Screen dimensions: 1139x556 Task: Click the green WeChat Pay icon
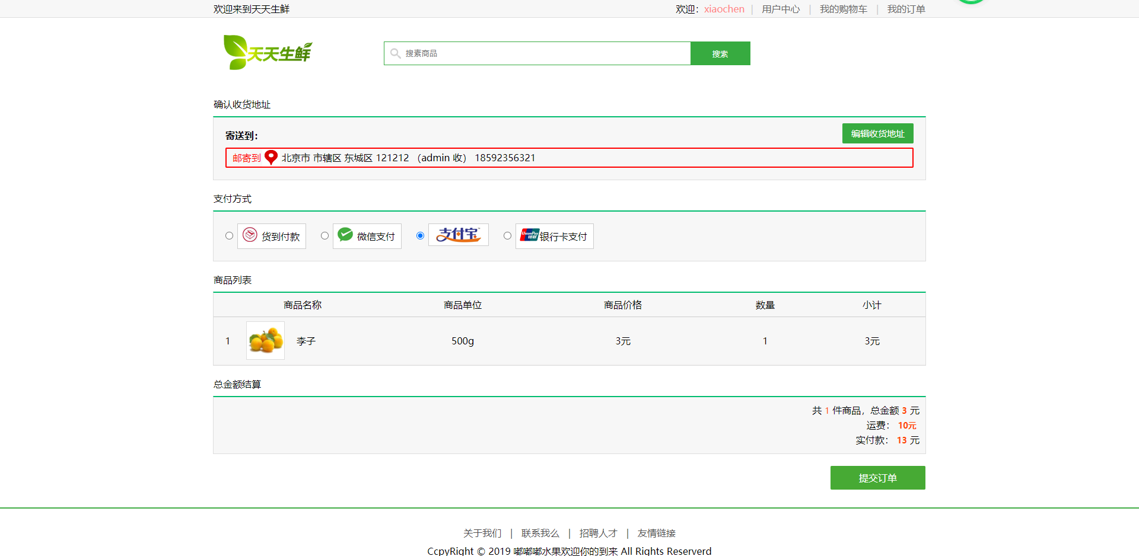(x=345, y=235)
